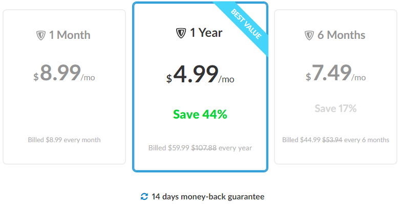This screenshot has width=402, height=204.
Task: Click the green Save 44% label
Action: coord(200,114)
